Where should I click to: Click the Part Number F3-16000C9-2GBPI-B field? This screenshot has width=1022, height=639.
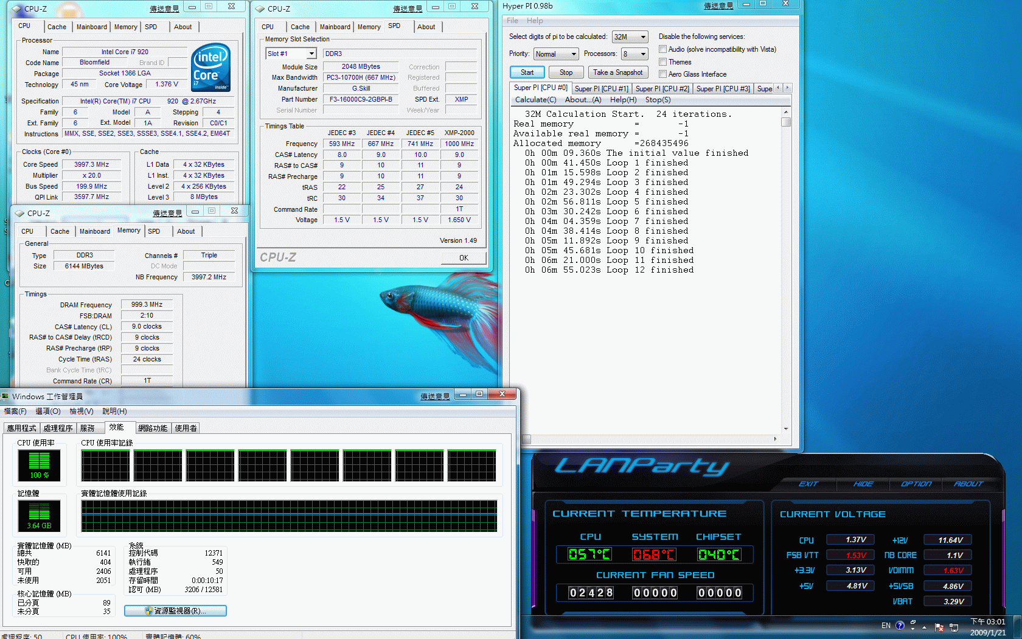point(361,99)
